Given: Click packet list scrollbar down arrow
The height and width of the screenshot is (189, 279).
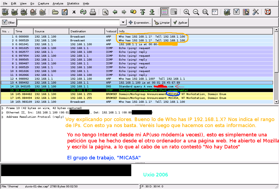Looking at the screenshot, I should point(276,102).
